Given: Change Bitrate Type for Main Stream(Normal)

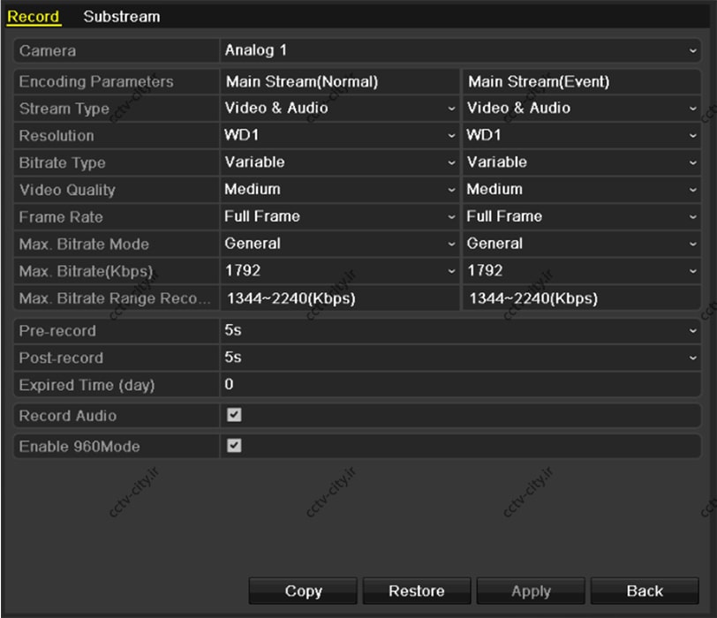Looking at the screenshot, I should pos(340,162).
